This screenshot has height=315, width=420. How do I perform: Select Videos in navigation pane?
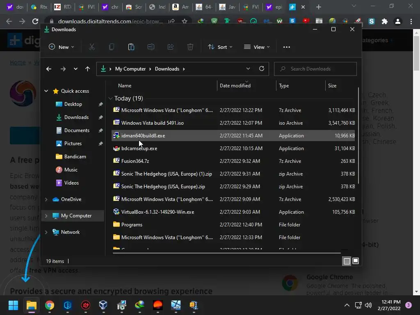click(x=71, y=183)
